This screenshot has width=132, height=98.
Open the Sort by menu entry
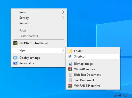[39, 18]
